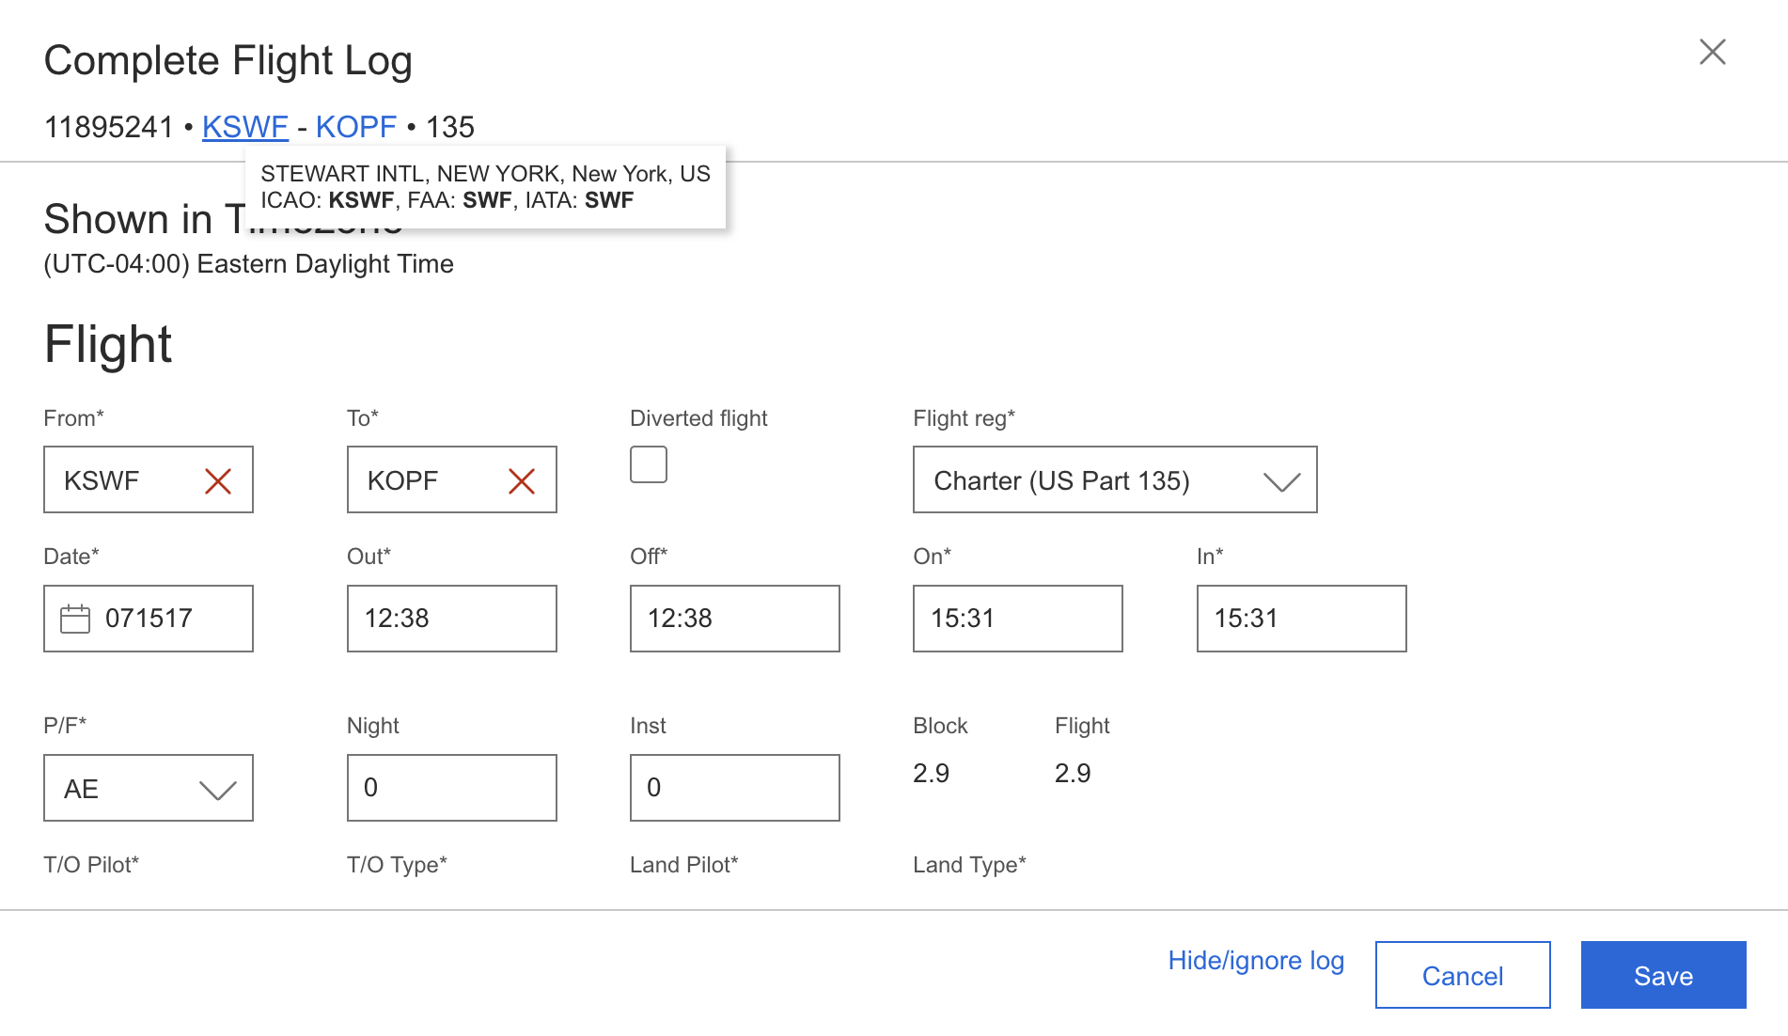The height and width of the screenshot is (1036, 1788).
Task: Click the From airport text field
Action: (122, 481)
